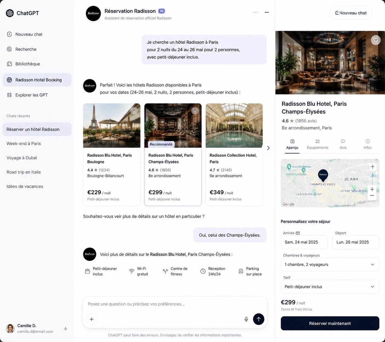Open the Tarif dropdown

pyautogui.click(x=330, y=286)
